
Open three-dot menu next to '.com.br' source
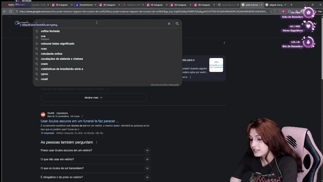[190, 77]
